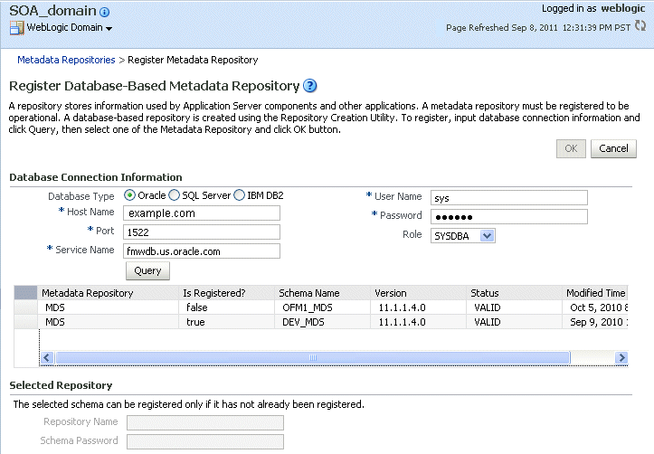Open the WebLogic Domain dropdown menu
The height and width of the screenshot is (454, 654).
click(x=109, y=29)
